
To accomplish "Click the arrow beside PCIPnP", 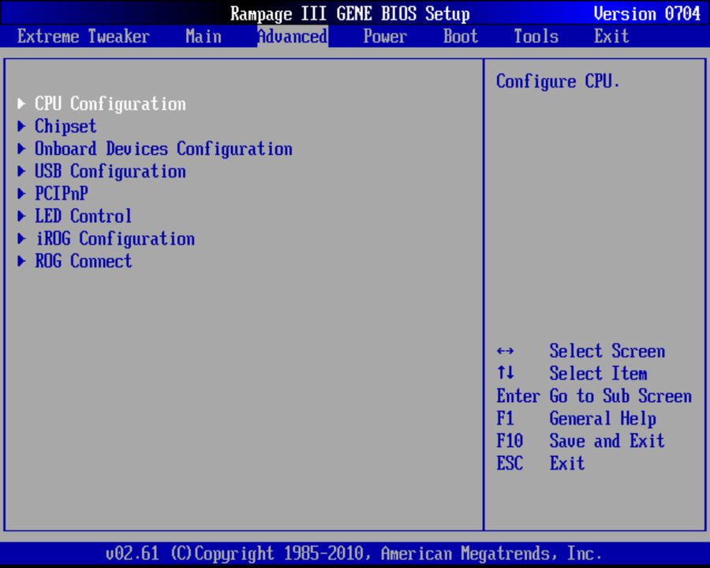I will coord(21,193).
